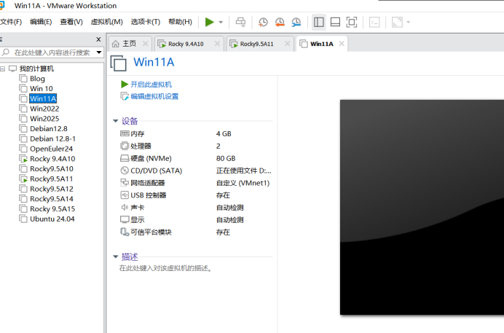Screen dimensions: 504x333
Task: Click the revert to snapshot icon
Action: click(x=280, y=22)
